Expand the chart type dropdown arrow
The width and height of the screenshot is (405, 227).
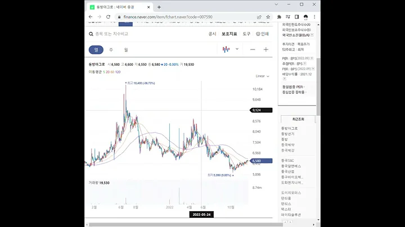pyautogui.click(x=237, y=49)
